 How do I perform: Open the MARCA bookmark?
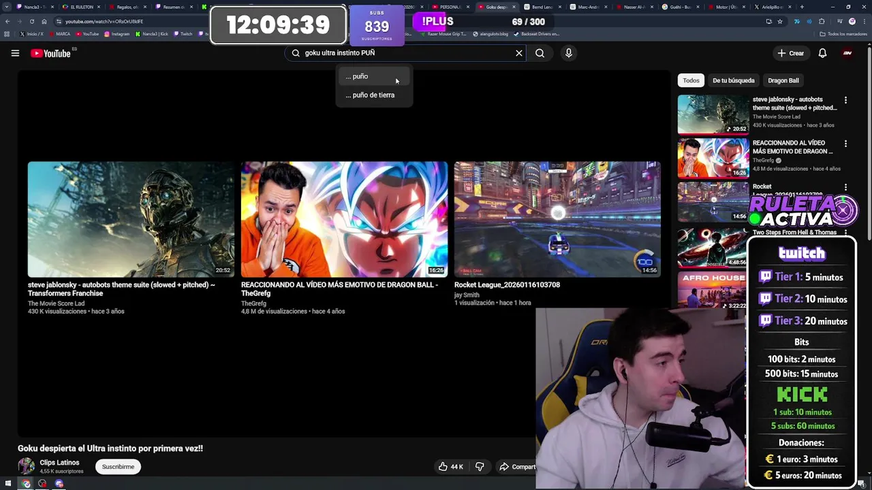(59, 34)
